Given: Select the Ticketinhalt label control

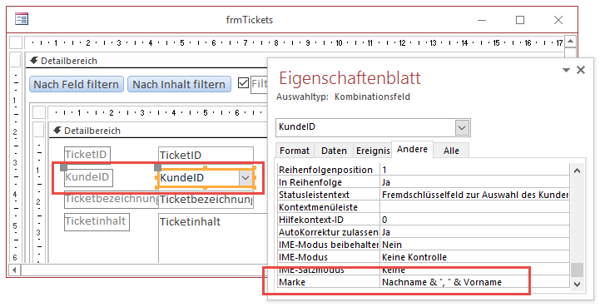Looking at the screenshot, I should click(x=97, y=221).
